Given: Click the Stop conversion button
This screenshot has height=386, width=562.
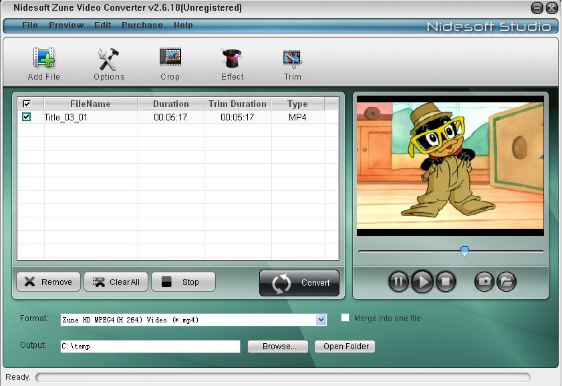Looking at the screenshot, I should point(184,282).
